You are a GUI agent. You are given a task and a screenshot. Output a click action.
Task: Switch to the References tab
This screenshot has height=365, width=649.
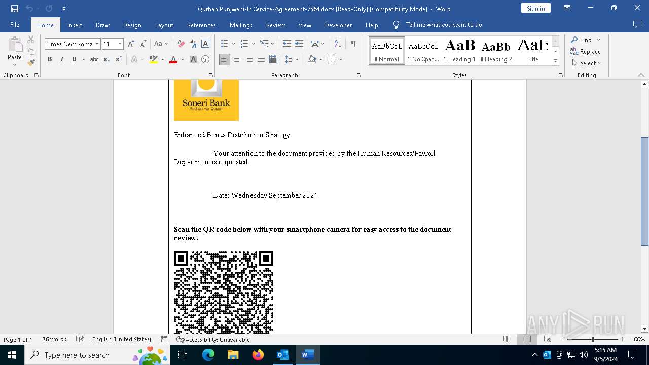[x=201, y=25]
